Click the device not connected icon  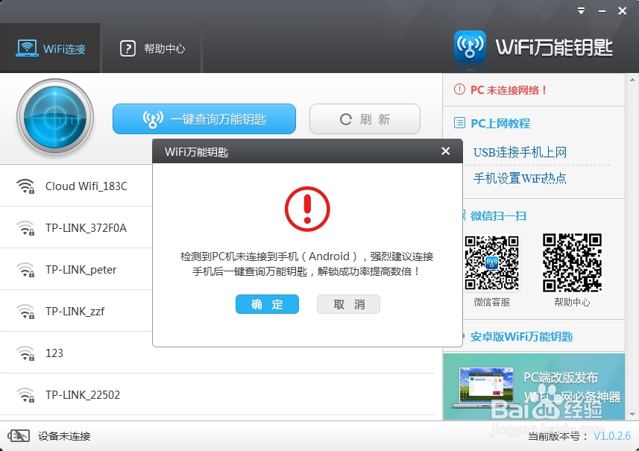[19, 436]
